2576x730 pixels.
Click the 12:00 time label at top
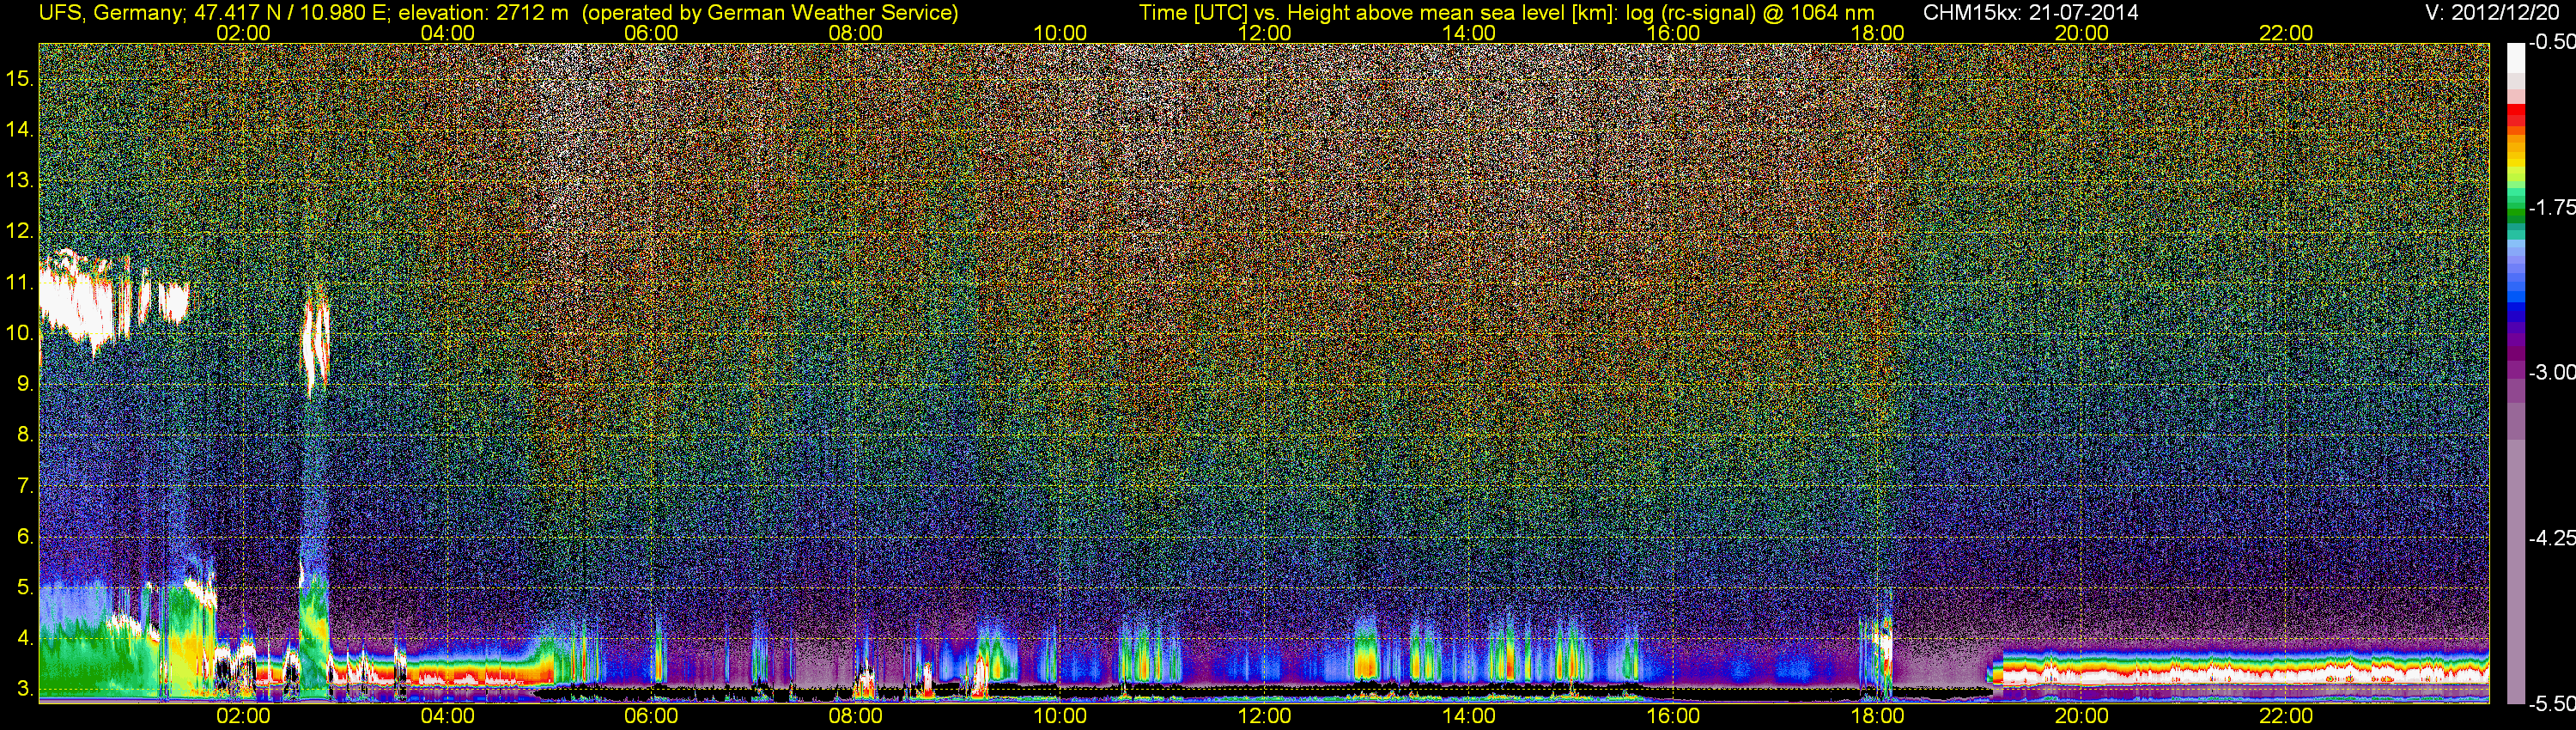1264,33
